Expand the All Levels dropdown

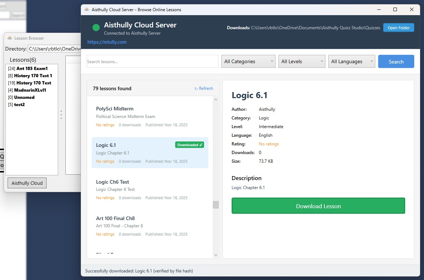tap(302, 61)
